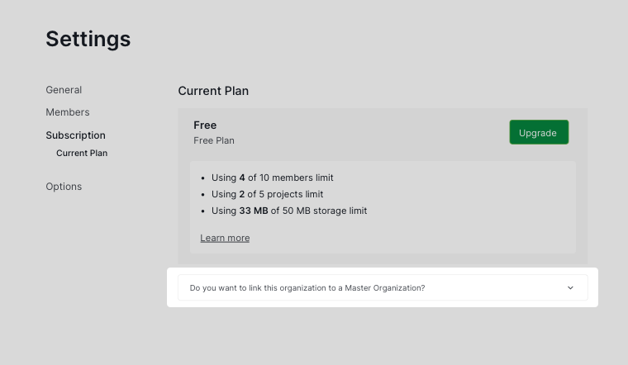Screen dimensions: 628x365
Task: Select Subscription in the settings sidebar
Action: tap(75, 135)
